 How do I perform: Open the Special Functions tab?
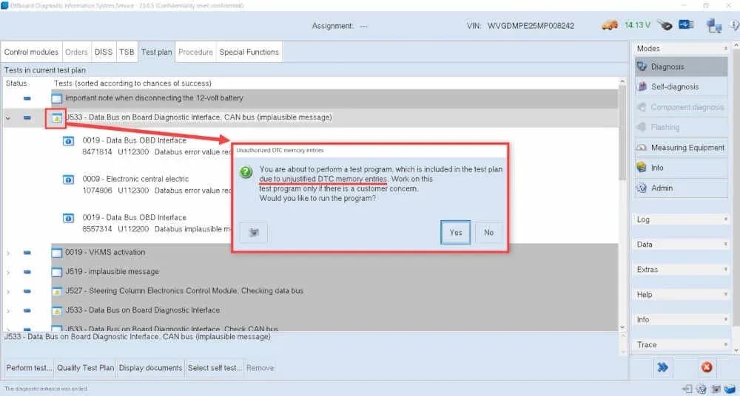[249, 52]
